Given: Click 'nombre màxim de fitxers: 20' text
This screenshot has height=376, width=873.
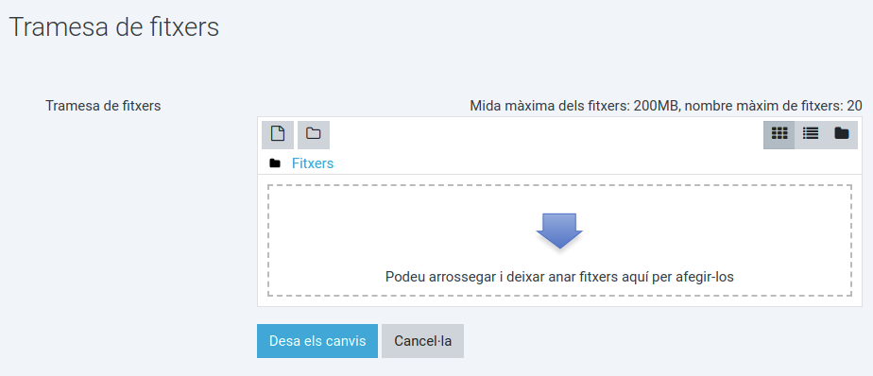Looking at the screenshot, I should click(x=774, y=105).
